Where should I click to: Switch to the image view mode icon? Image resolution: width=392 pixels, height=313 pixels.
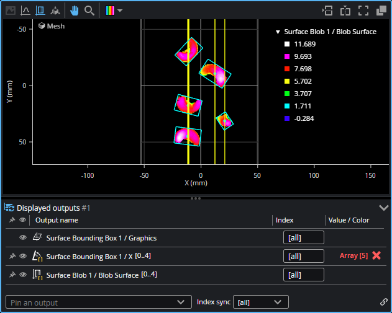[x=10, y=11]
